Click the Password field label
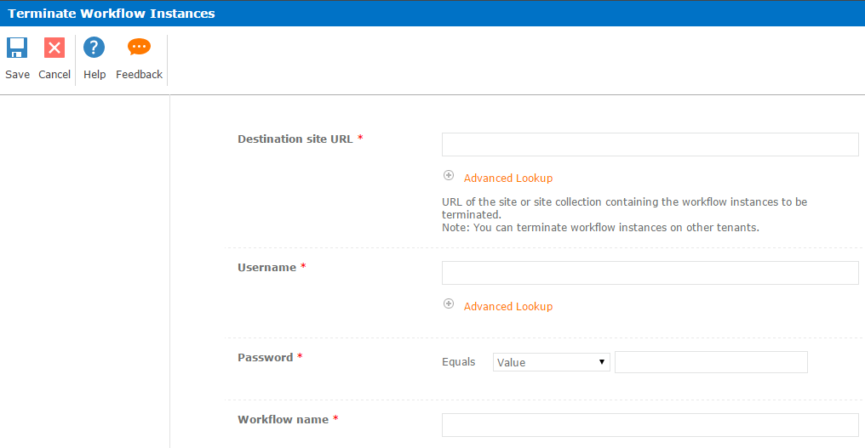 click(265, 358)
